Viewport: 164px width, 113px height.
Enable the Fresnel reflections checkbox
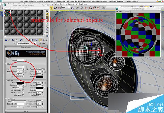[x=42, y=69]
